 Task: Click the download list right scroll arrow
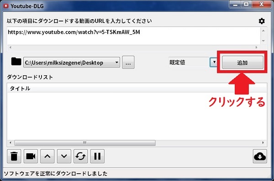click(x=263, y=143)
